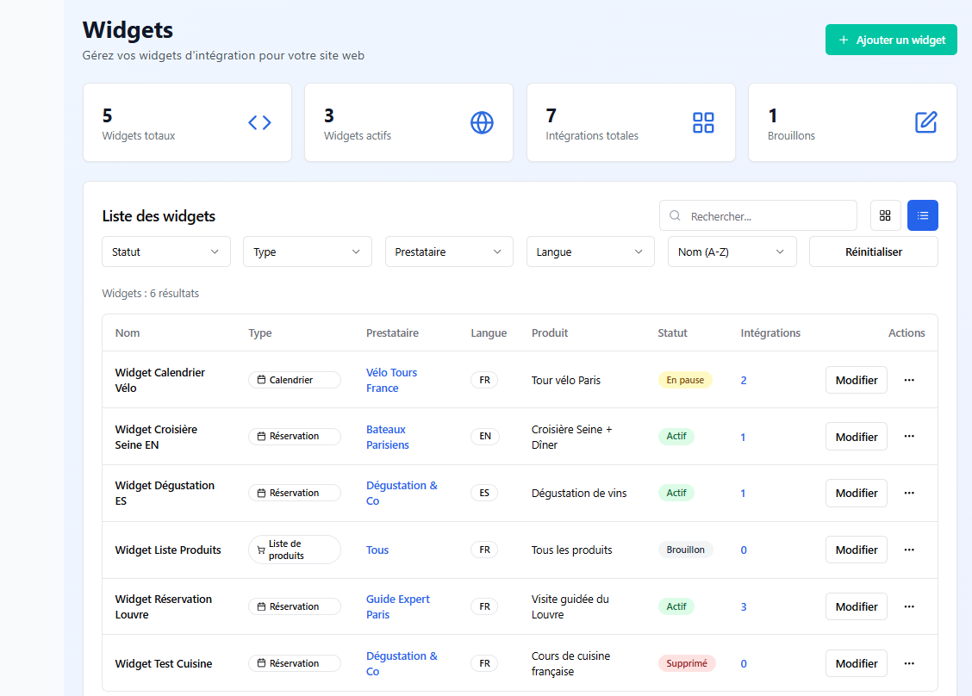The width and height of the screenshot is (972, 696).
Task: Open the Prestataire filter dropdown
Action: click(449, 252)
